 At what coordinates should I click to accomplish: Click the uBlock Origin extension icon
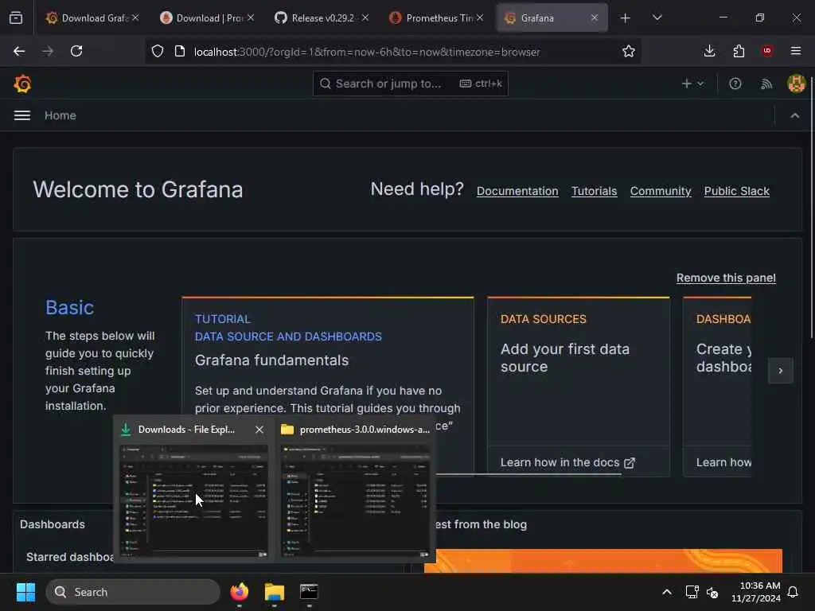pos(767,51)
